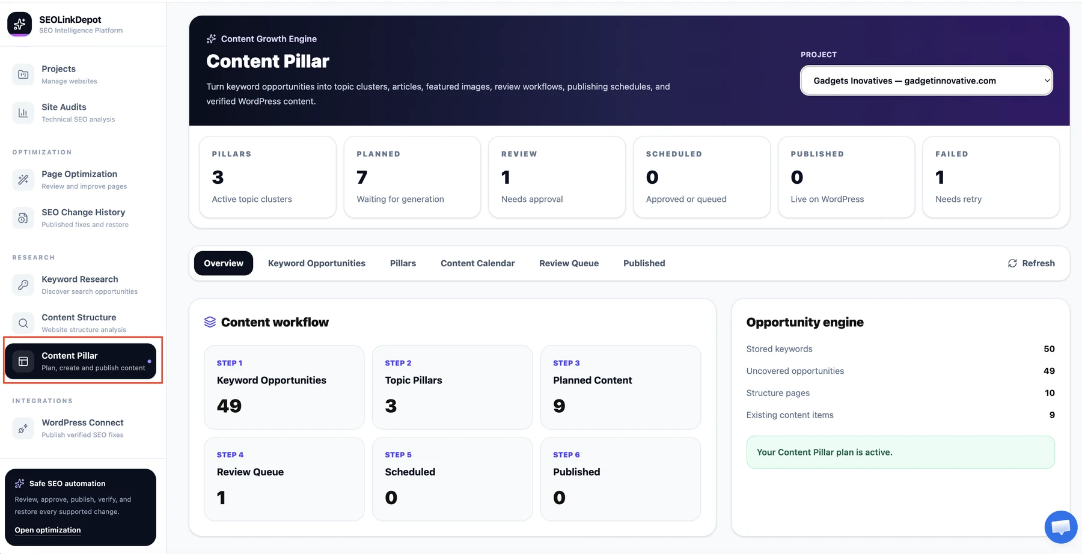The image size is (1082, 554).
Task: Click the 'Stored keywords' row
Action: click(x=900, y=349)
